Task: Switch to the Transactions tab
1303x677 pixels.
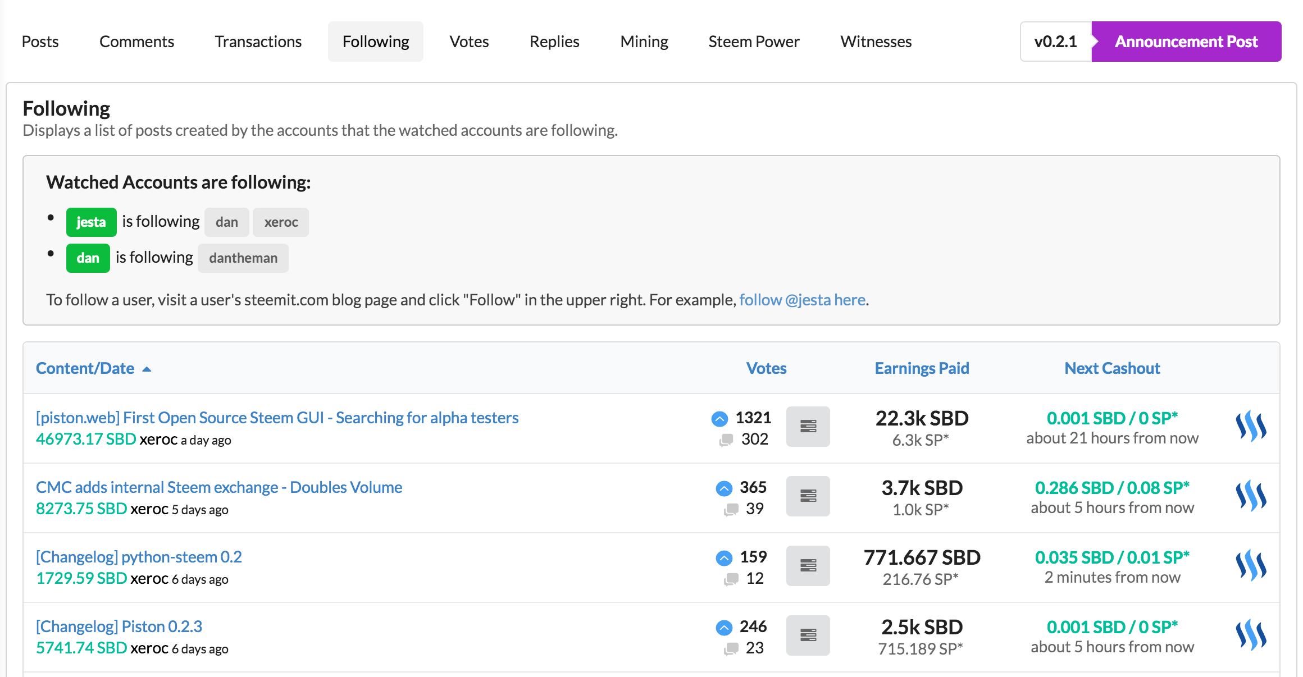Action: 258,42
